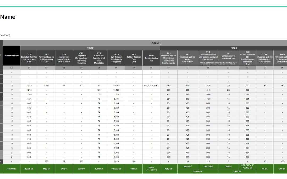Click the (ra added) note text

tap(5, 35)
